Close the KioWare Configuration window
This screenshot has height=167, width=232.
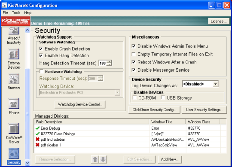pyautogui.click(x=227, y=5)
